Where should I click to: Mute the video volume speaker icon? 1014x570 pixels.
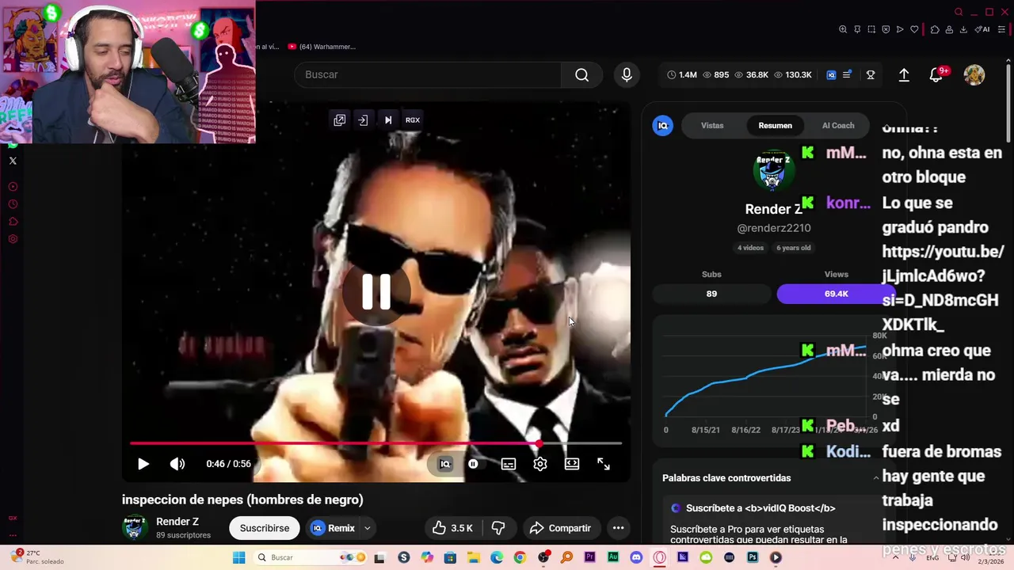coord(177,464)
